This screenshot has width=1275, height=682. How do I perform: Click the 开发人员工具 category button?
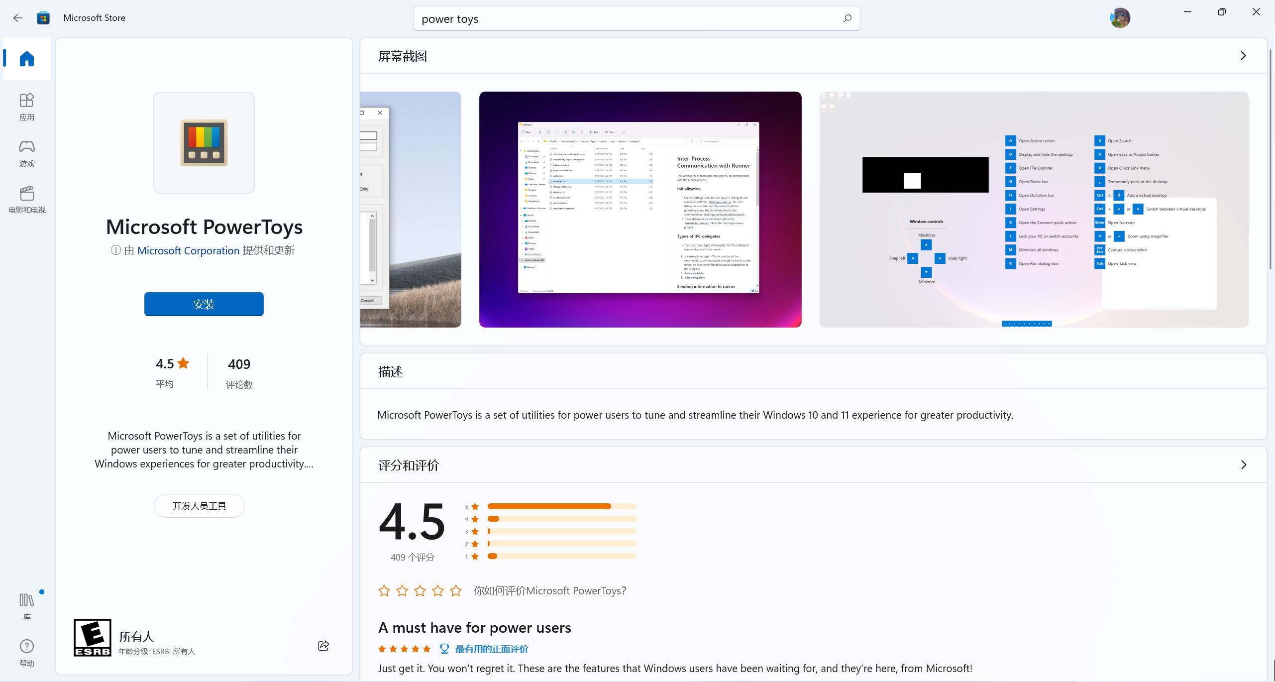click(x=199, y=506)
